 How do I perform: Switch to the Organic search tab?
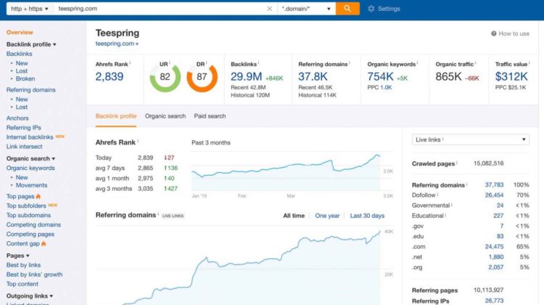(165, 116)
